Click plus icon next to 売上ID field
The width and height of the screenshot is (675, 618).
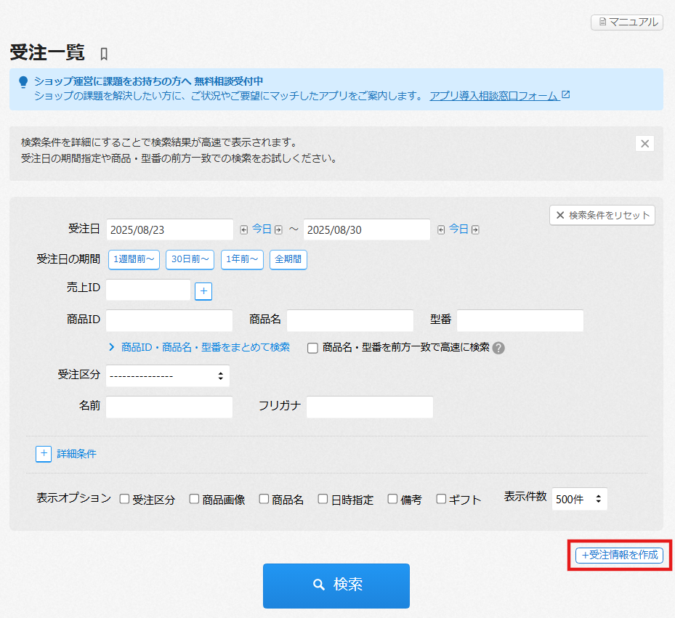click(203, 291)
